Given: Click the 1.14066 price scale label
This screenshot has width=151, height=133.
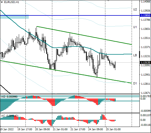Looking at the screenshot, I should 145,2.
